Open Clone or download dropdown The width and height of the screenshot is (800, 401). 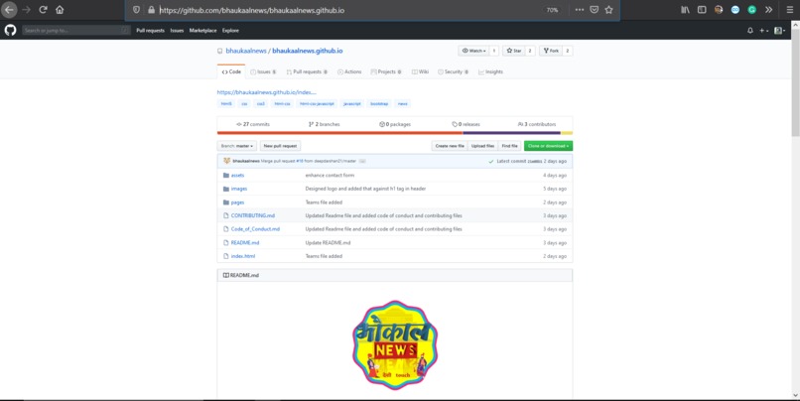point(549,146)
